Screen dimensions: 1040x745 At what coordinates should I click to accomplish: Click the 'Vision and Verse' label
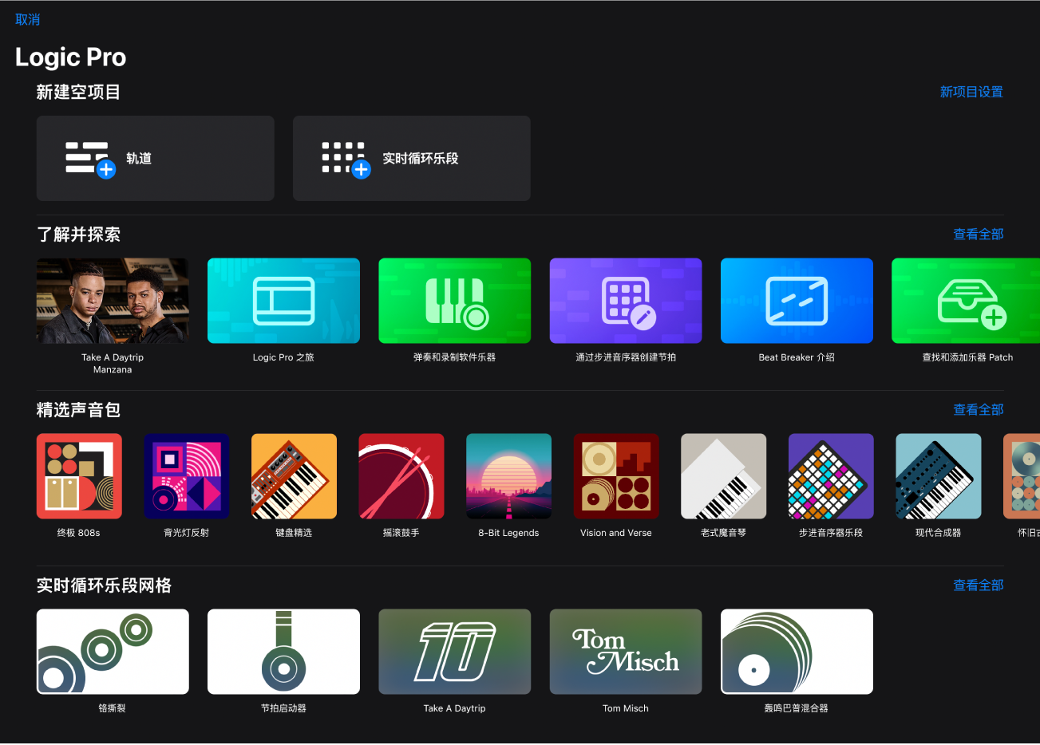616,533
